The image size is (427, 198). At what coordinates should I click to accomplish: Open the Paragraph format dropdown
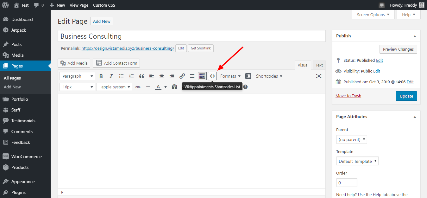pyautogui.click(x=77, y=76)
